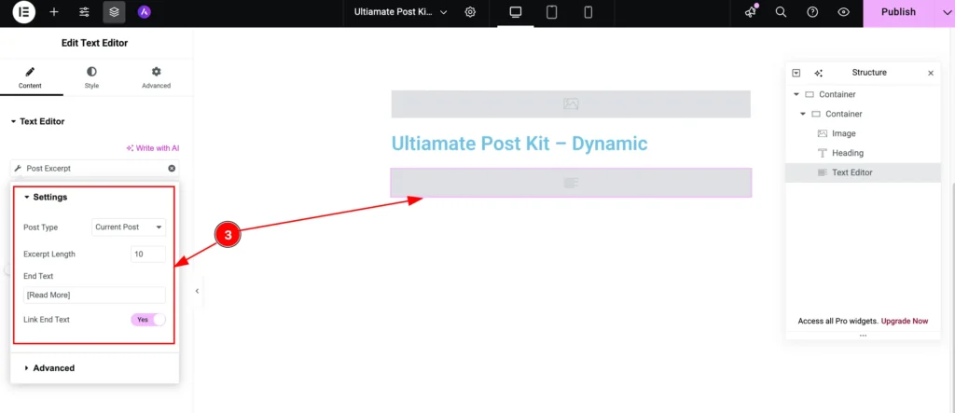Toggle the Structure layers icon
The width and height of the screenshot is (955, 413).
[114, 12]
